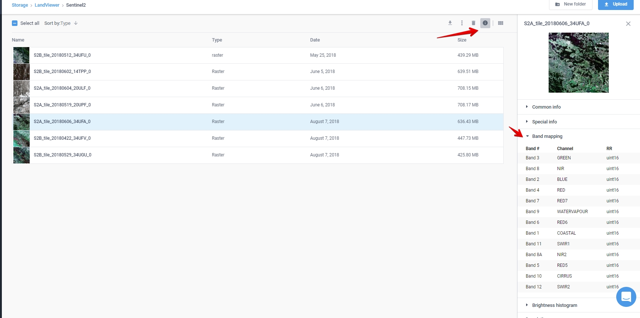Open the three-dot more options menu
This screenshot has width=640, height=318.
tap(462, 23)
